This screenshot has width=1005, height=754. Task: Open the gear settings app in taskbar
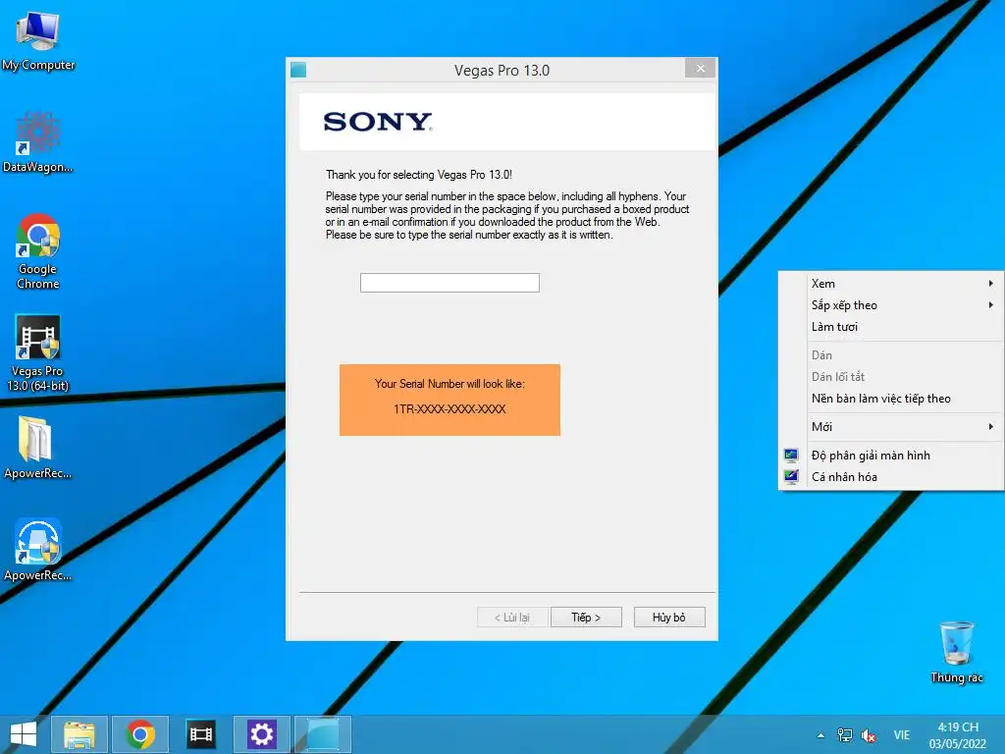(x=261, y=734)
